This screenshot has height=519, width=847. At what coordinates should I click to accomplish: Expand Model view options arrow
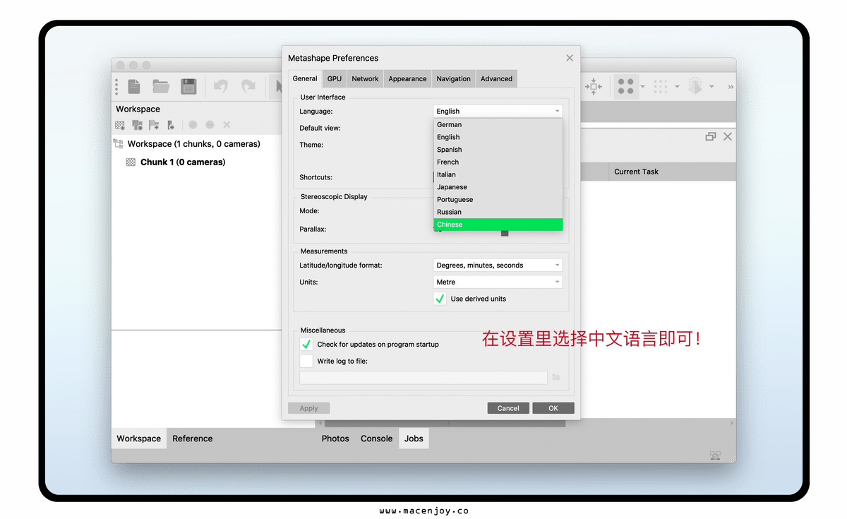(x=711, y=87)
